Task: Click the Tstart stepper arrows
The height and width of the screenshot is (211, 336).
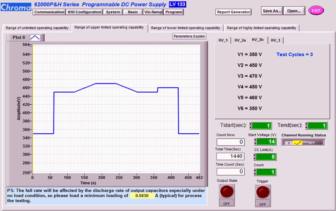Action: pos(251,126)
